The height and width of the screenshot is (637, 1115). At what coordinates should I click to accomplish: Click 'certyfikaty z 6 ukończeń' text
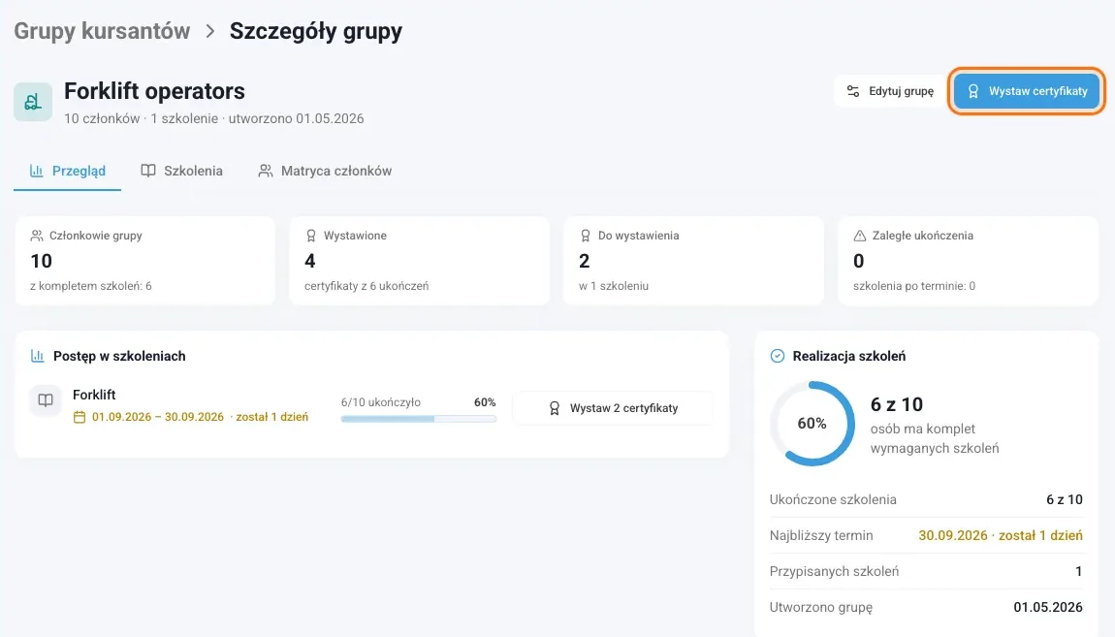click(x=366, y=286)
